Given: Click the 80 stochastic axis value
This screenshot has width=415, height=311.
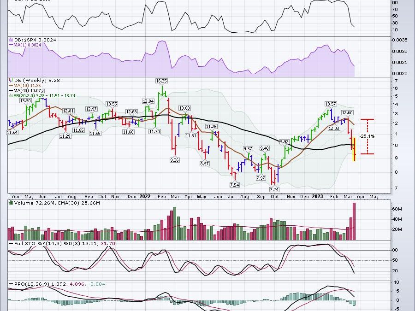Looking at the screenshot, I should [x=395, y=250].
